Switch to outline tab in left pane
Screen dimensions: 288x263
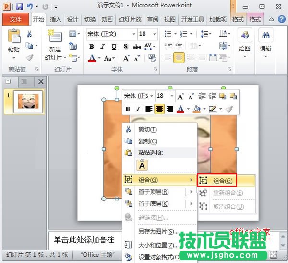pyautogui.click(x=24, y=81)
